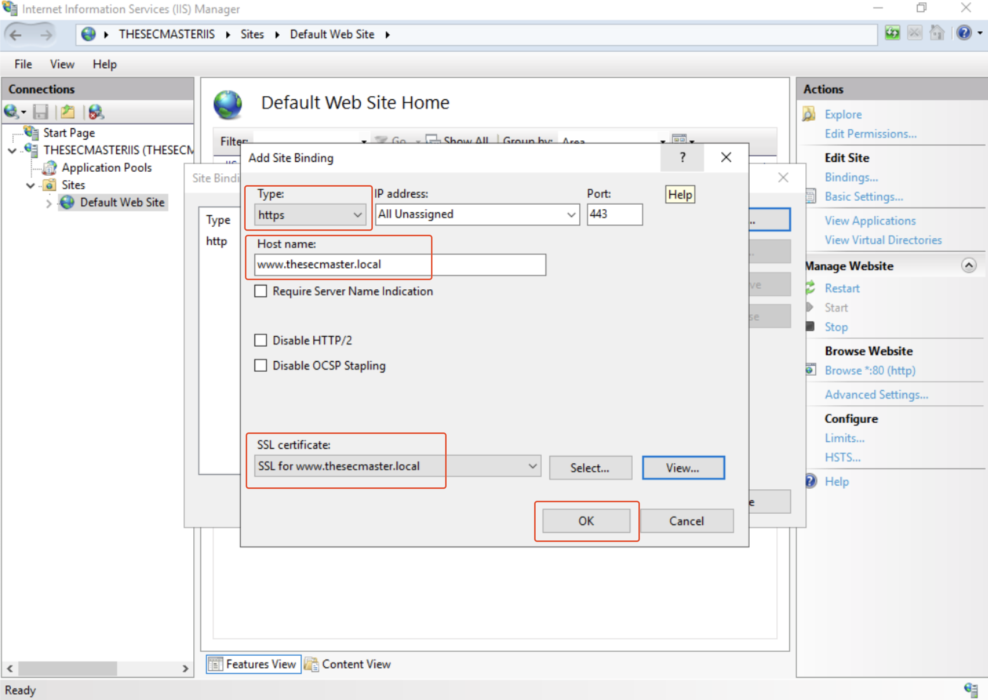Click Edit Permissions... link
The width and height of the screenshot is (988, 700).
click(871, 134)
